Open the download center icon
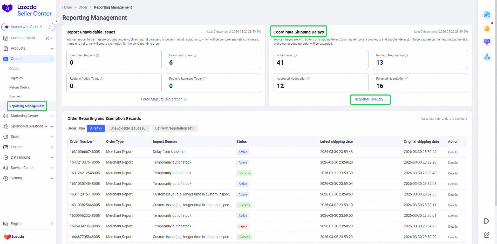The height and width of the screenshot is (244, 497). click(487, 56)
